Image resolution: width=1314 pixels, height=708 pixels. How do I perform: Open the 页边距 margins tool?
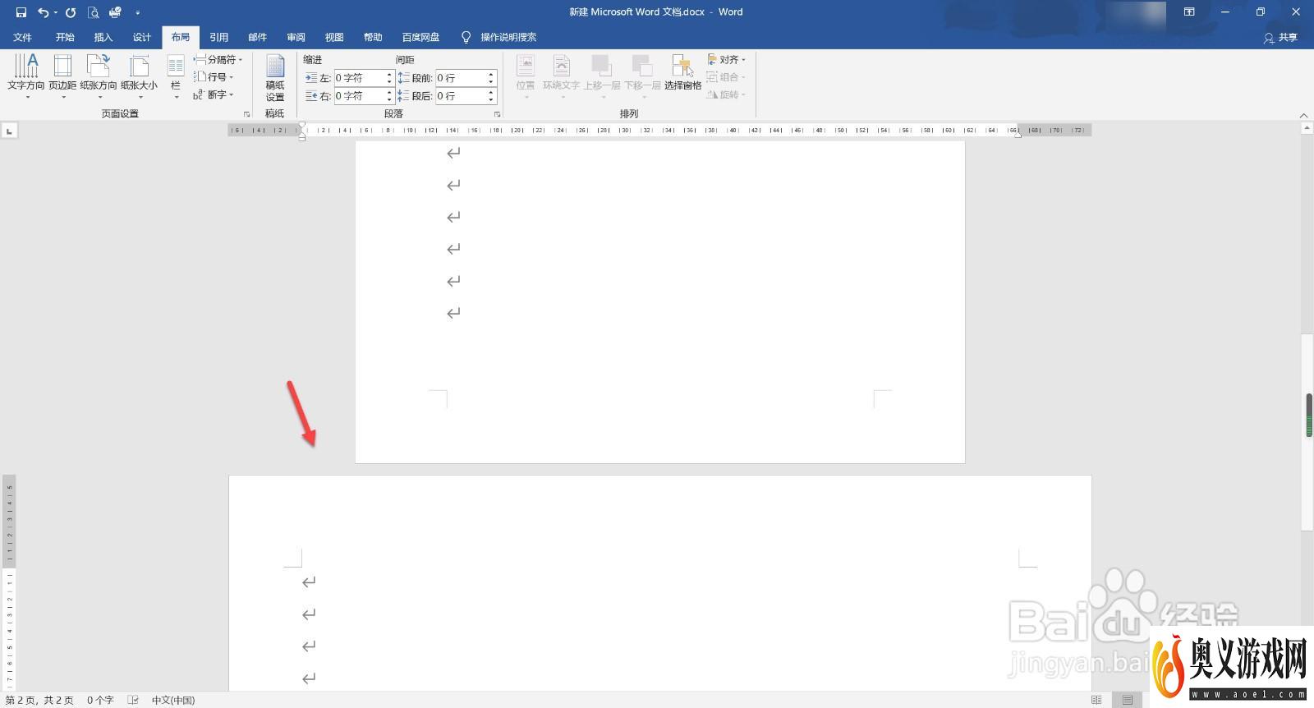point(62,76)
